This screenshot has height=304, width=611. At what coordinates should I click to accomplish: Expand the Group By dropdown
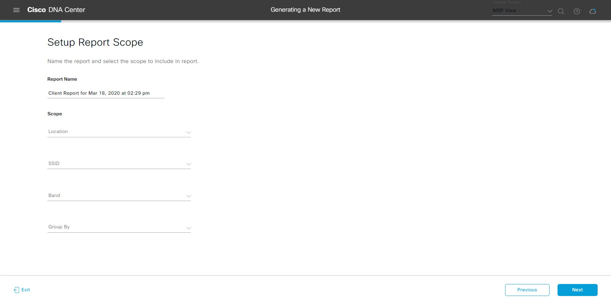[x=119, y=227]
